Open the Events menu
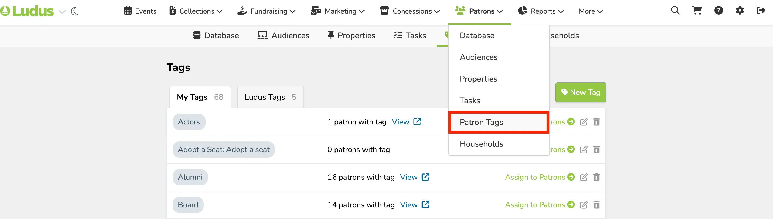The width and height of the screenshot is (773, 219). [140, 11]
